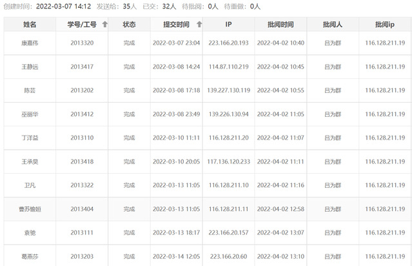Click the IP column header

coord(228,25)
